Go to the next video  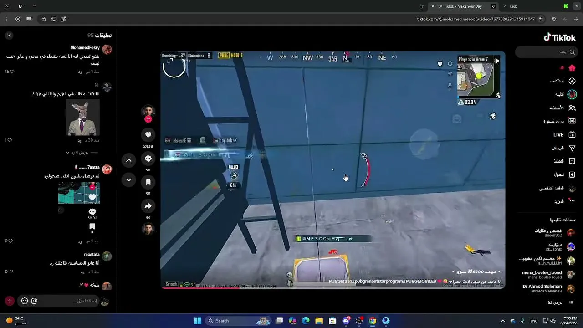click(129, 180)
